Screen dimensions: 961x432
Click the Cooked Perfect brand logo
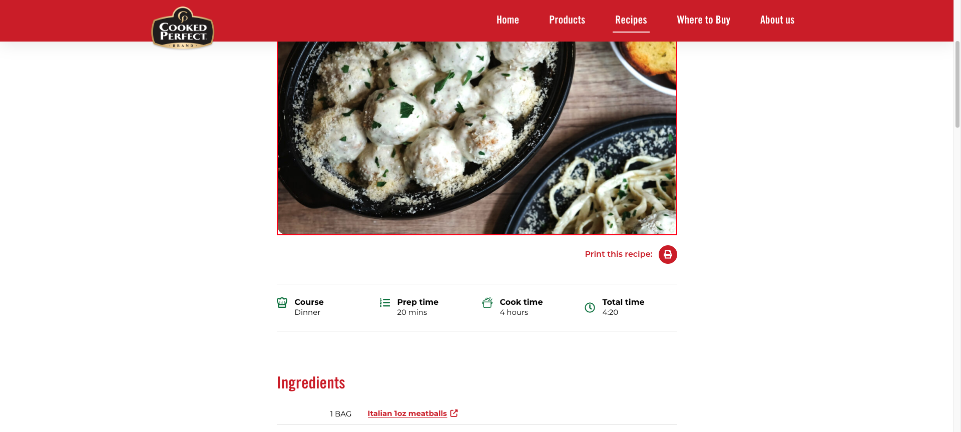[183, 28]
